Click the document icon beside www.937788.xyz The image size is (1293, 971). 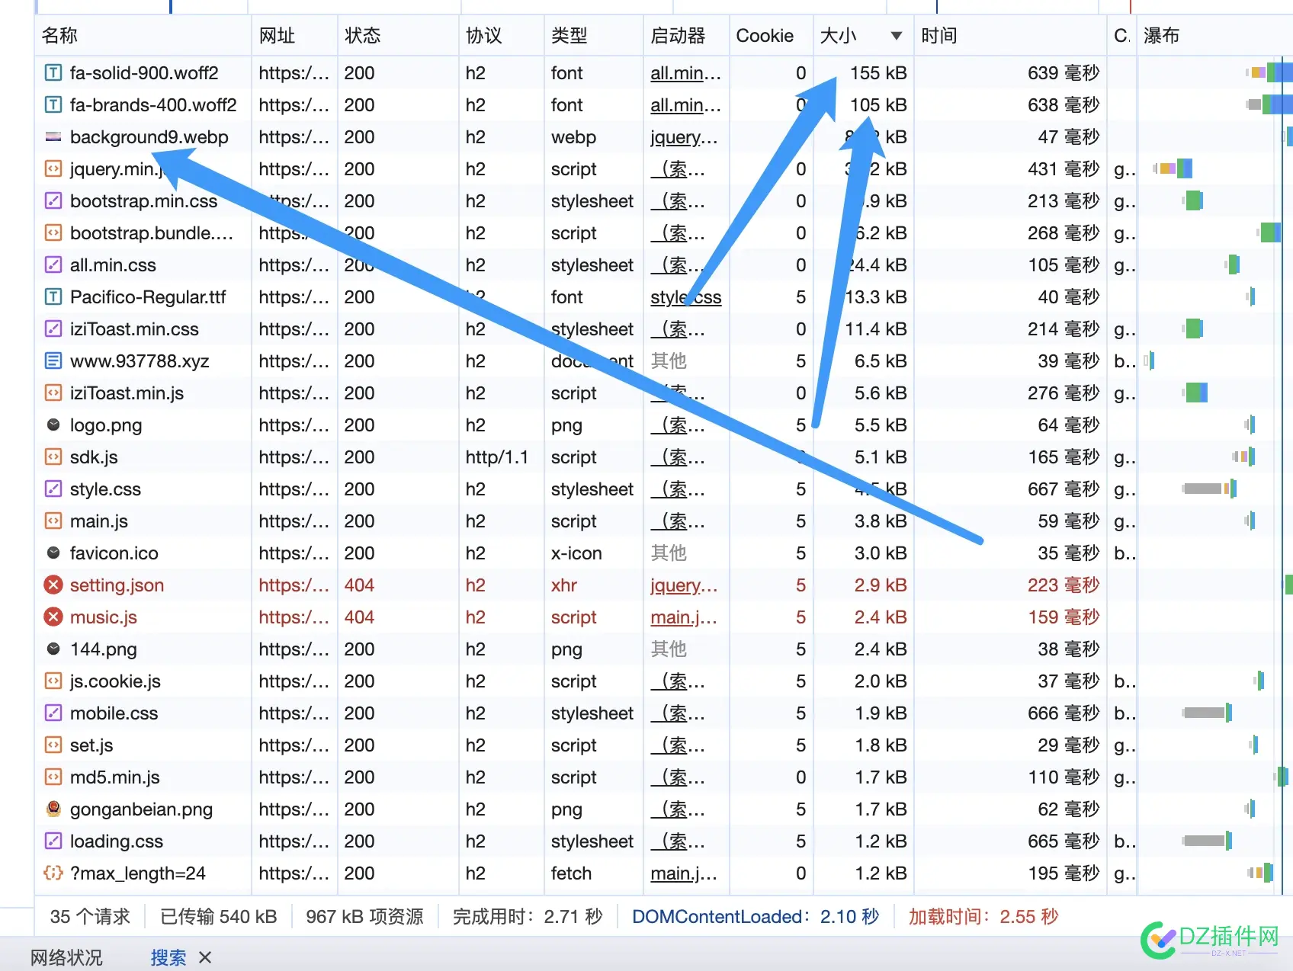pos(53,361)
